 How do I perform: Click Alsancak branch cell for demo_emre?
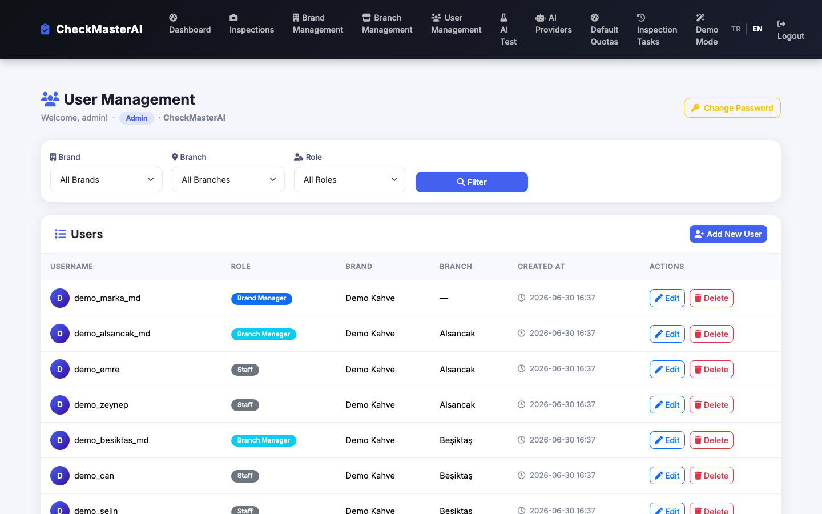457,370
